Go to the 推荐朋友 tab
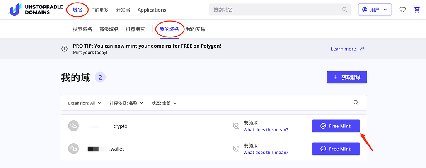The image size is (426, 168). tap(135, 29)
